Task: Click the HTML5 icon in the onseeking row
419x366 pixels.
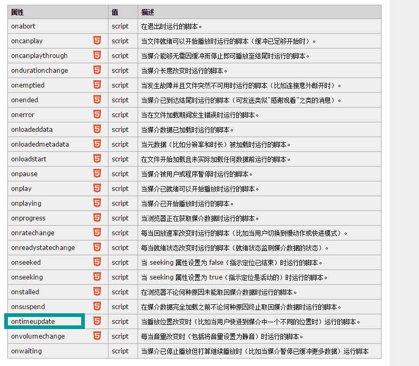Action: (98, 277)
